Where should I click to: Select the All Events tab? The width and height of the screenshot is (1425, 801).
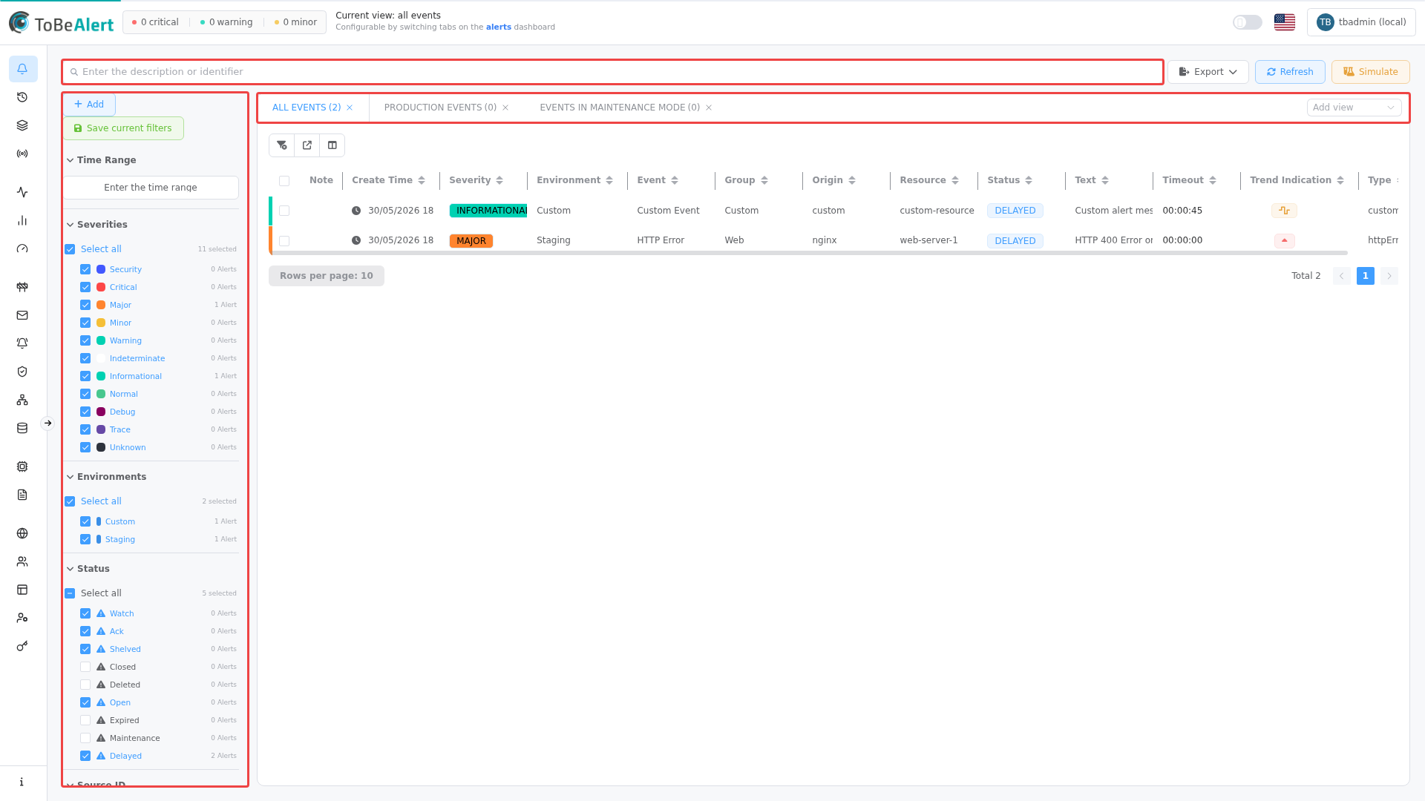307,108
